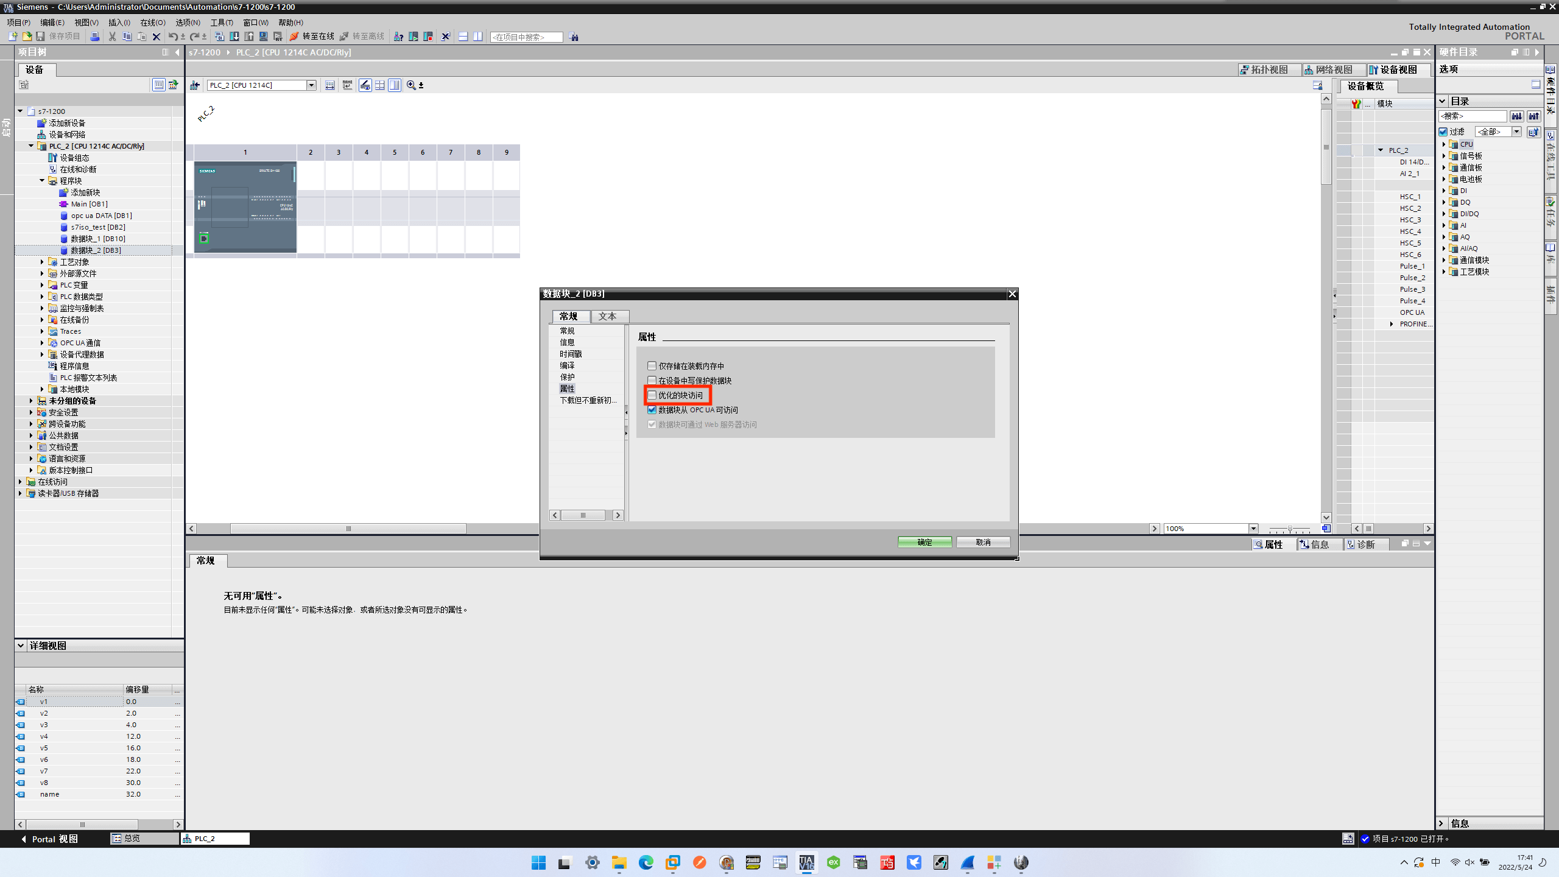
Task: Expand the 信号板 catalog folder
Action: pos(1443,156)
